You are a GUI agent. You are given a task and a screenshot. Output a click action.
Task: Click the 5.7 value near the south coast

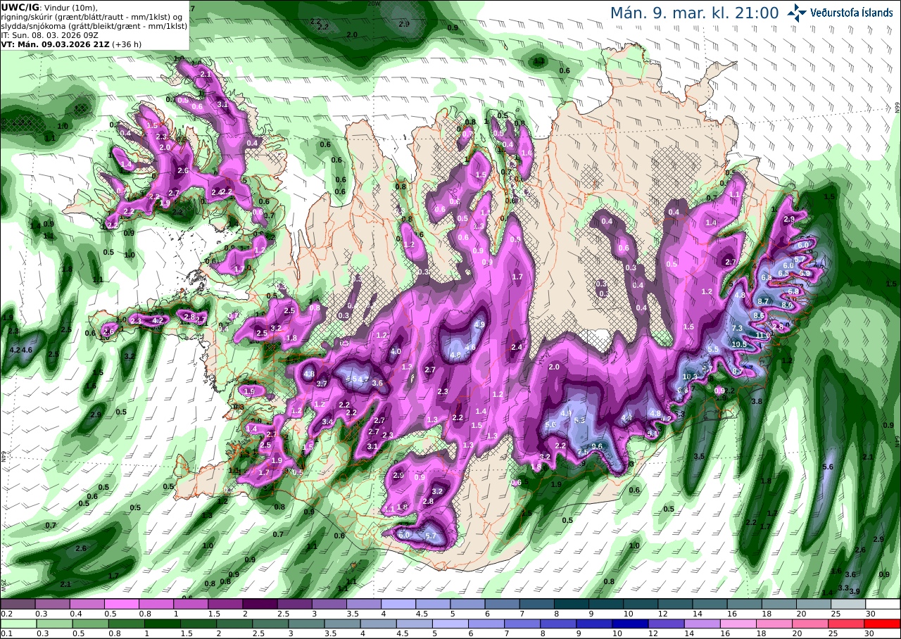431,536
